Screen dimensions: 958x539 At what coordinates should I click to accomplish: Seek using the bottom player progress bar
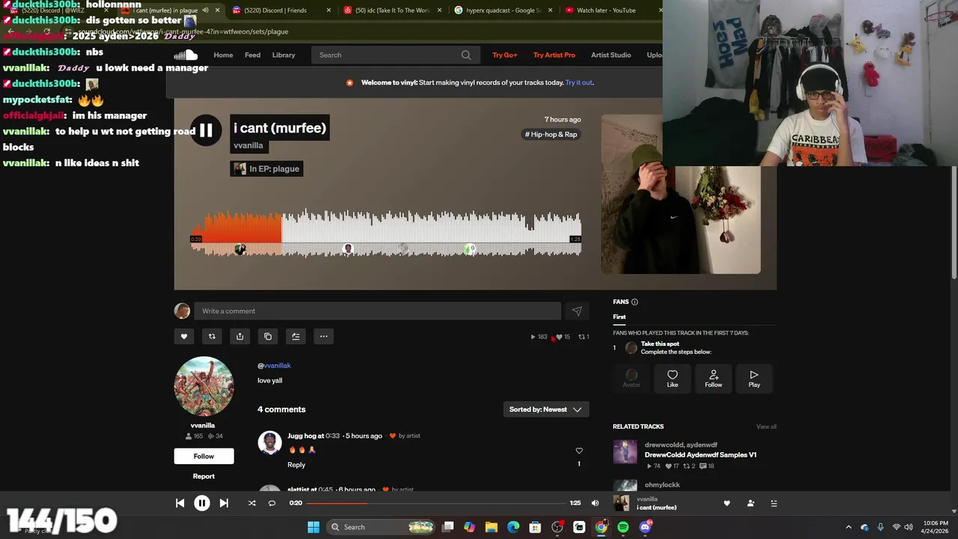click(436, 503)
